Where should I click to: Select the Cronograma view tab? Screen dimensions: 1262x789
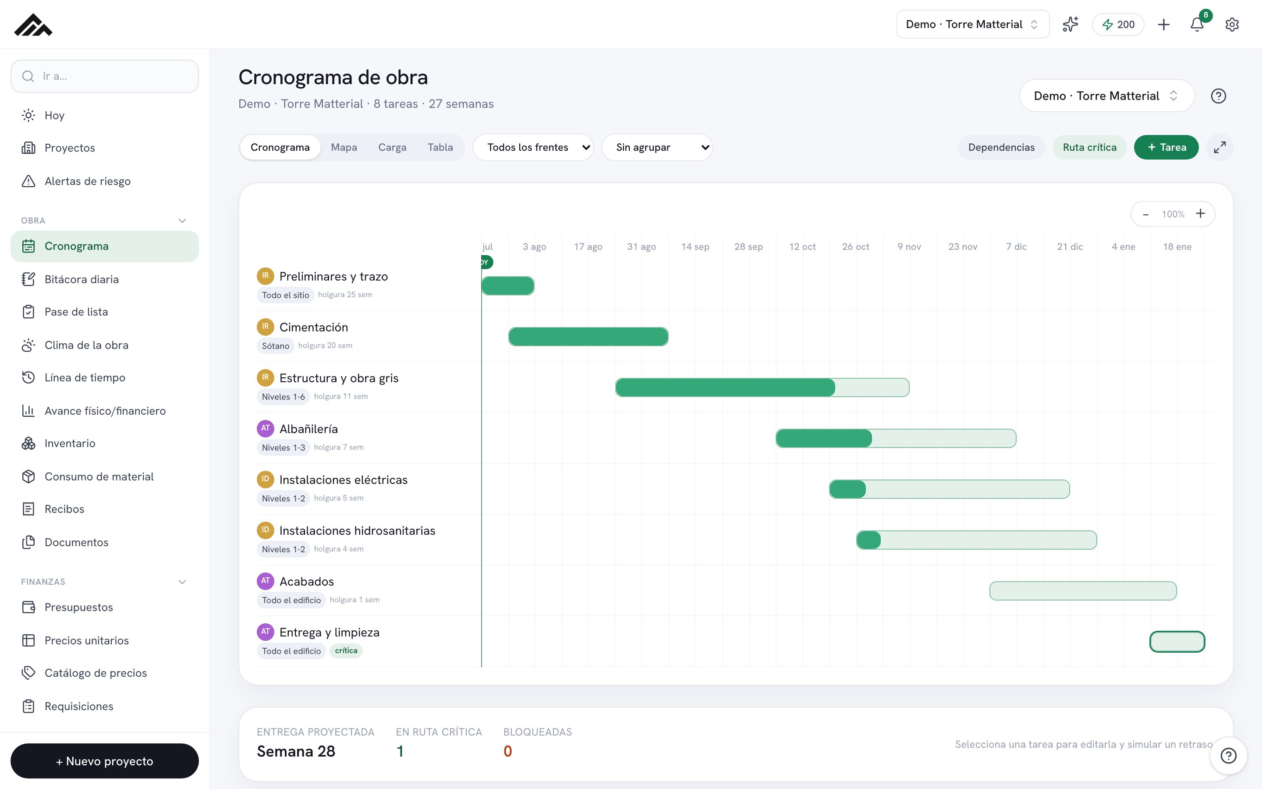(280, 147)
